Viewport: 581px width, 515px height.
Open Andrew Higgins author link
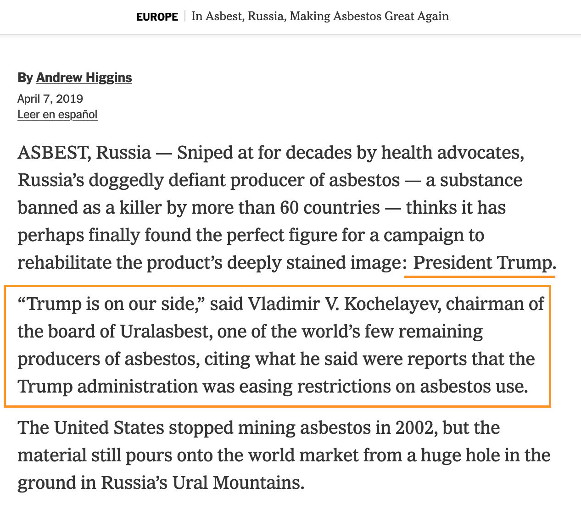[x=84, y=78]
